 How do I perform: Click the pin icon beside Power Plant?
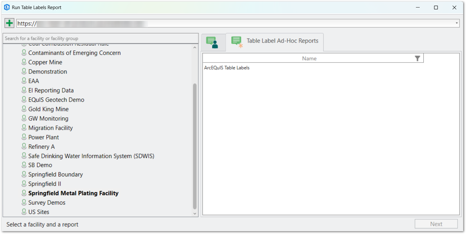tap(24, 137)
